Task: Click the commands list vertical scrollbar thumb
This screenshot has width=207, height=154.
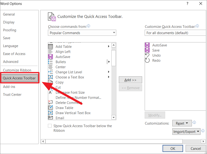Action: 114,58
